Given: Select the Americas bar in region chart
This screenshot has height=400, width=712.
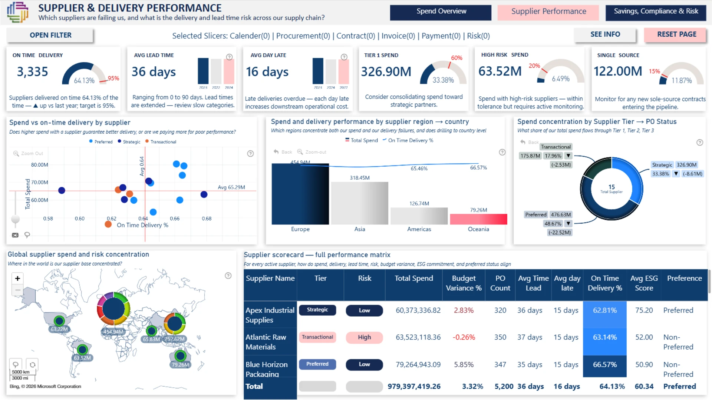Looking at the screenshot, I should coord(419,216).
